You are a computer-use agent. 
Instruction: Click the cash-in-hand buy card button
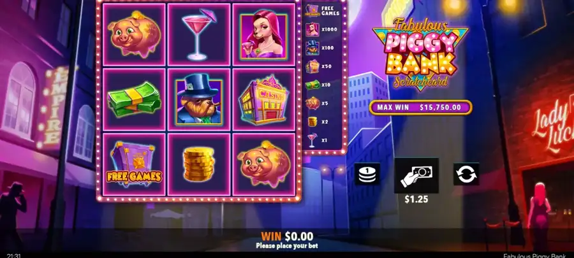[x=416, y=176]
